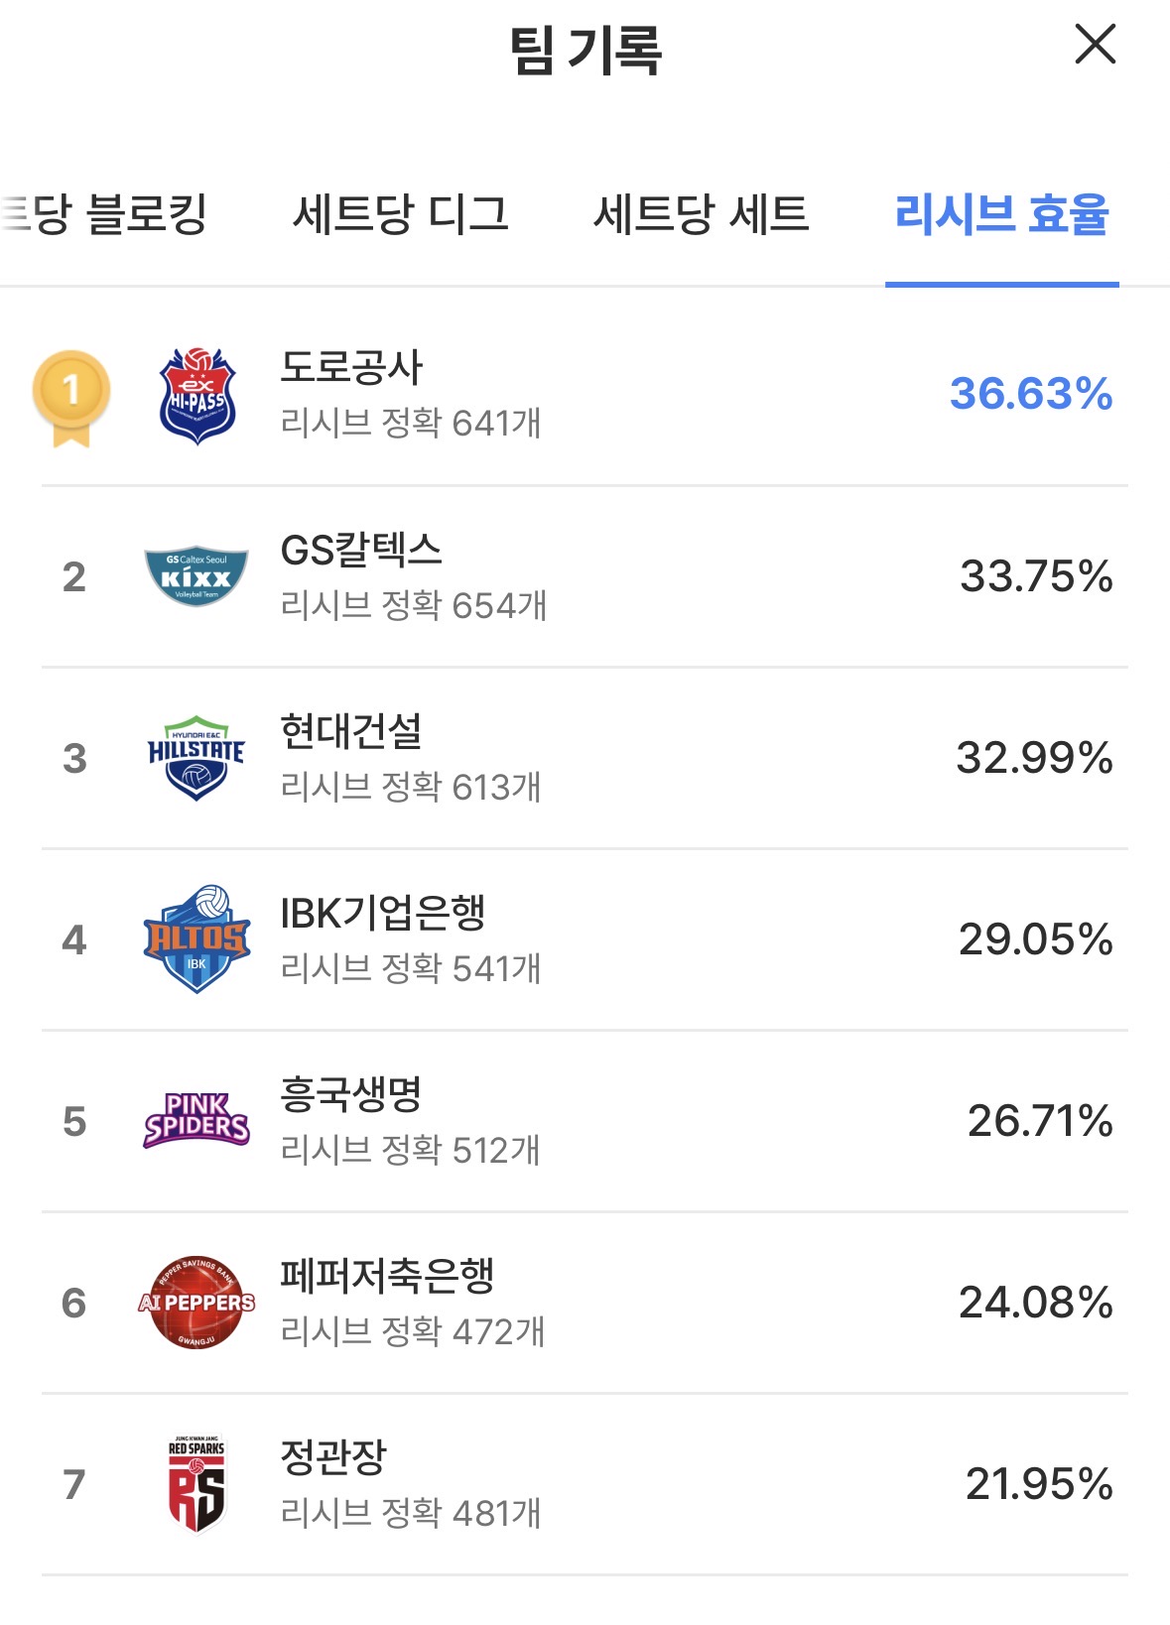Tap the 정관장 Red Sparks logo
The image size is (1170, 1625).
tap(196, 1484)
